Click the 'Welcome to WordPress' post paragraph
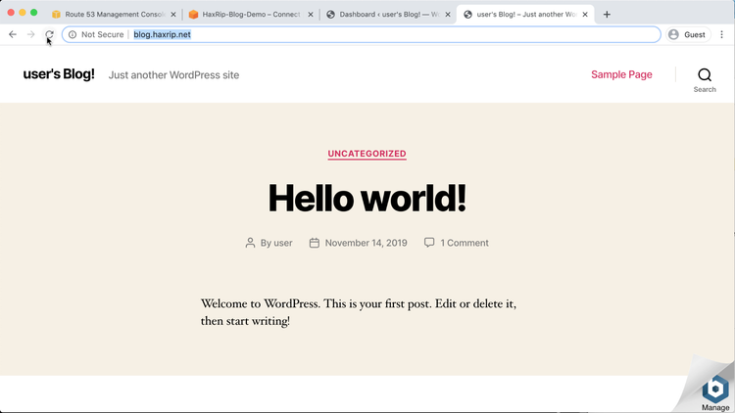The width and height of the screenshot is (735, 413). (x=359, y=312)
